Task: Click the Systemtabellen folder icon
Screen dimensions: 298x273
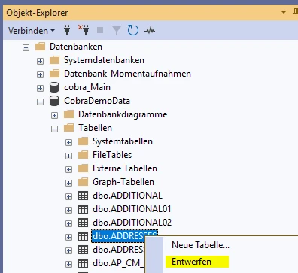Action: (83, 141)
